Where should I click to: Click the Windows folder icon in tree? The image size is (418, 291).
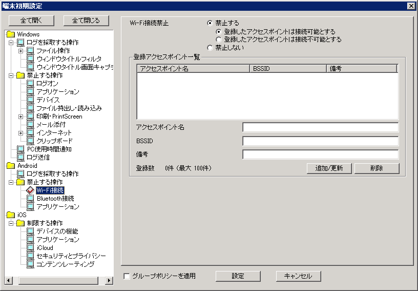click(11, 34)
